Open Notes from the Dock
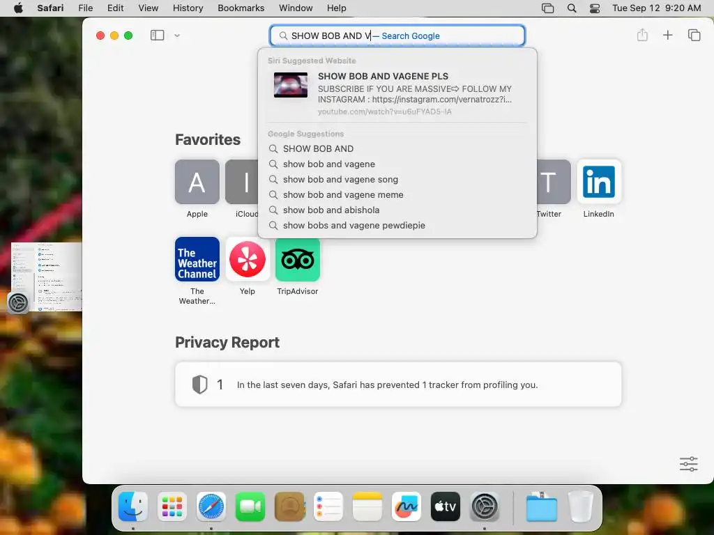 (367, 506)
